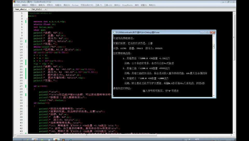
Task: Click the editor vertical scrollbar down arrow
Action: coord(234,132)
